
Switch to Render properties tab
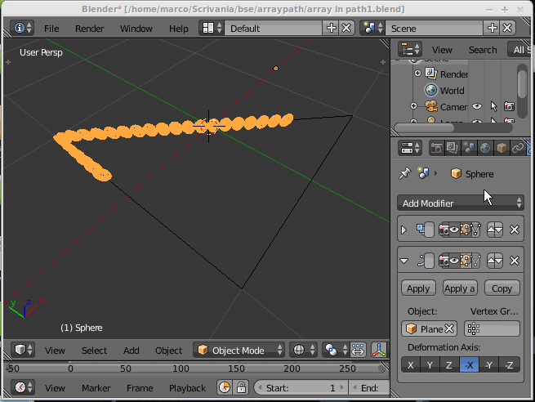436,148
